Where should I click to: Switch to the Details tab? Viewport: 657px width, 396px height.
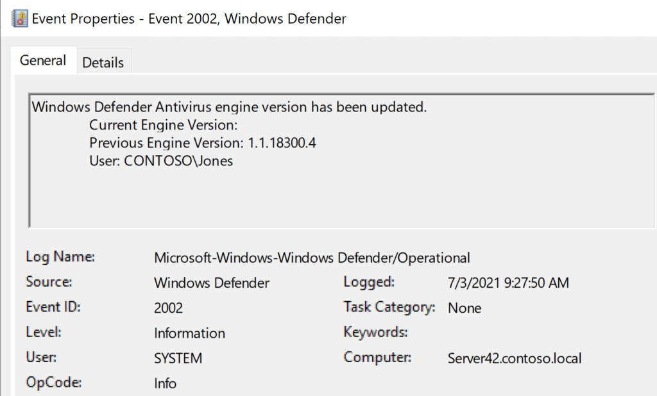(103, 62)
